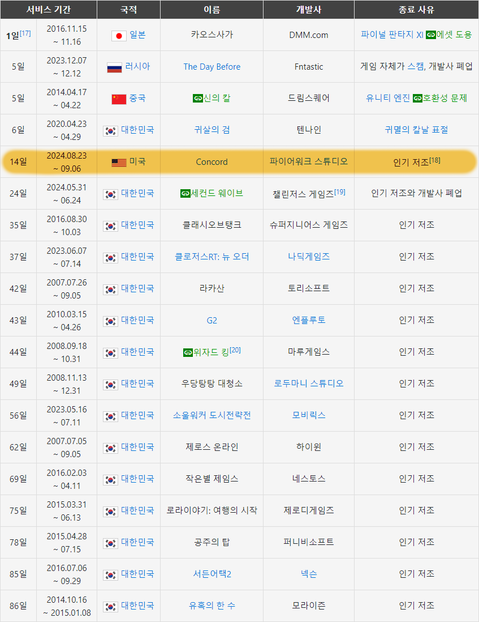Viewport: 479px width, 622px height.
Task: Select 로라이야기: 여행의 시작 cell
Action: 212,511
